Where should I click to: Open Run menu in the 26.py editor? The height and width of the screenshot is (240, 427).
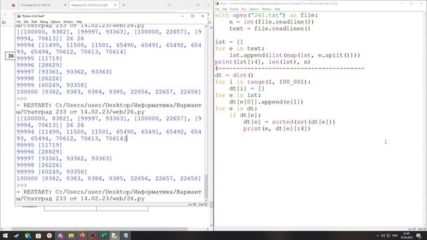pyautogui.click(x=244, y=9)
